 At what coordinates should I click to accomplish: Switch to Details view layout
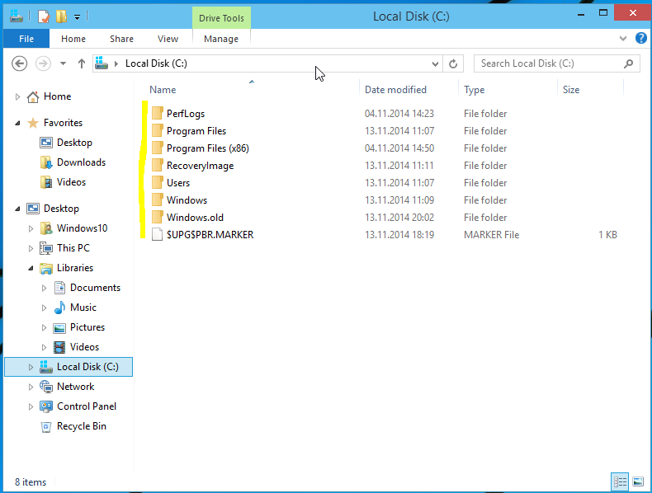tap(620, 481)
